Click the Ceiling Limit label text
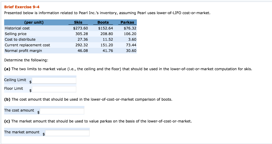Image resolution: width=272 pixels, height=144 pixels. (x=15, y=80)
